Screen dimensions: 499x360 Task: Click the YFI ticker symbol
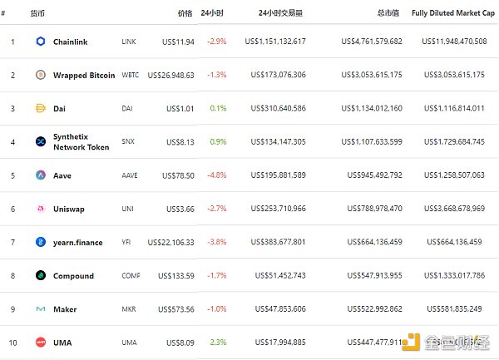click(x=126, y=242)
